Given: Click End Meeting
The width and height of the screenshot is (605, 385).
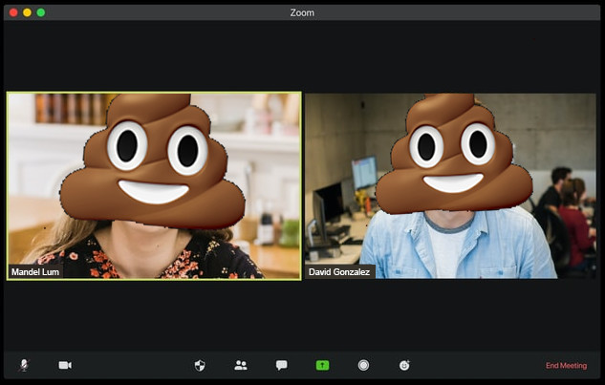Looking at the screenshot, I should click(566, 366).
